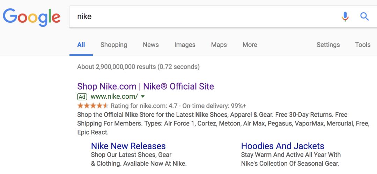Open the Settings menu
Image resolution: width=377 pixels, height=174 pixels.
tap(328, 45)
